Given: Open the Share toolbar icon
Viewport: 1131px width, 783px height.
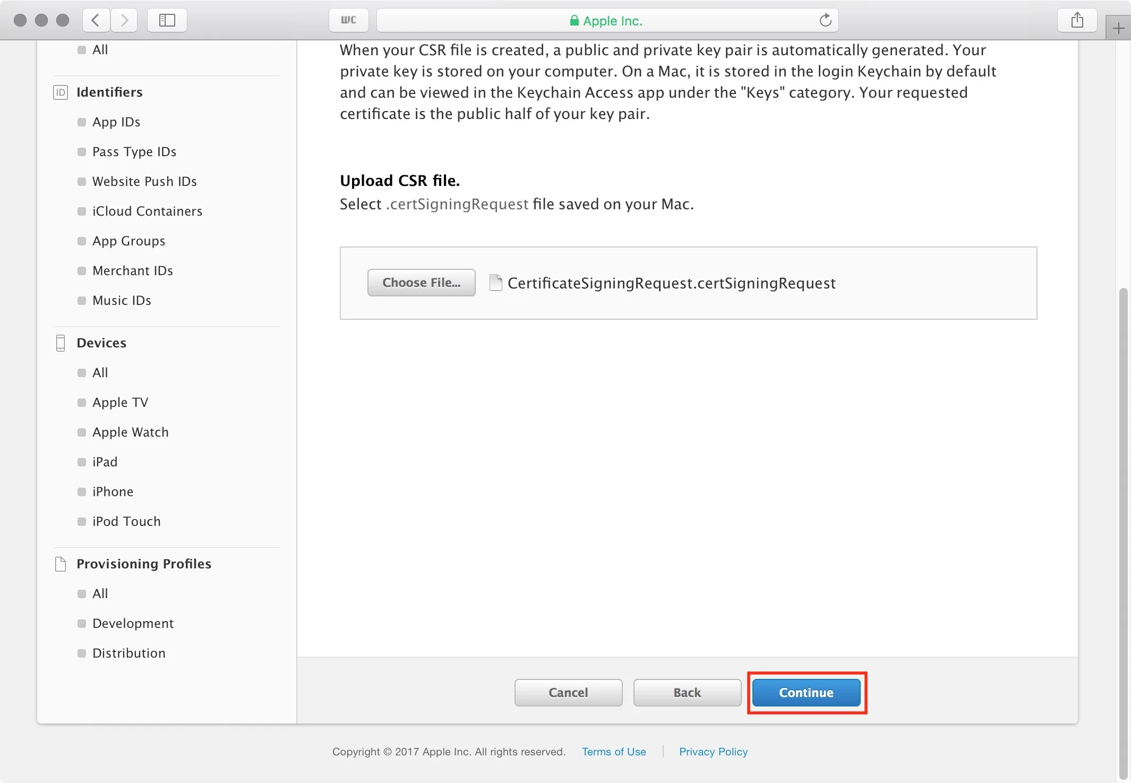Looking at the screenshot, I should tap(1077, 20).
